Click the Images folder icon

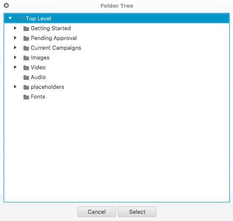click(26, 58)
